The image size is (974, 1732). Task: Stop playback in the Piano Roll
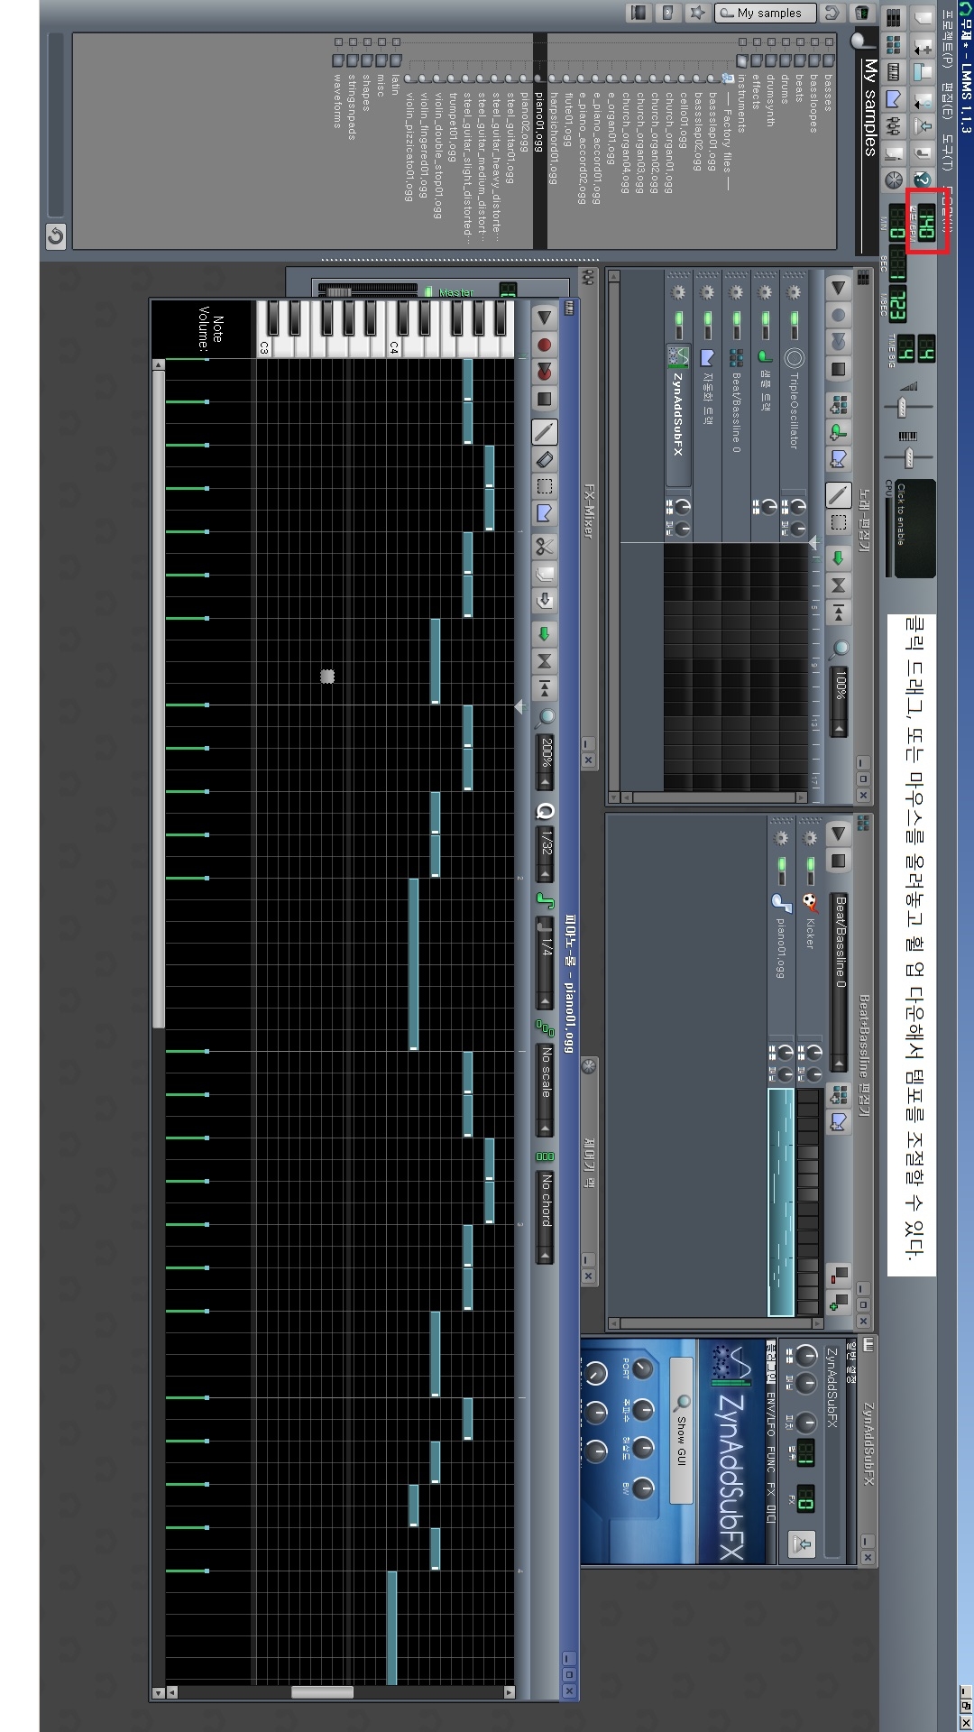coord(545,398)
